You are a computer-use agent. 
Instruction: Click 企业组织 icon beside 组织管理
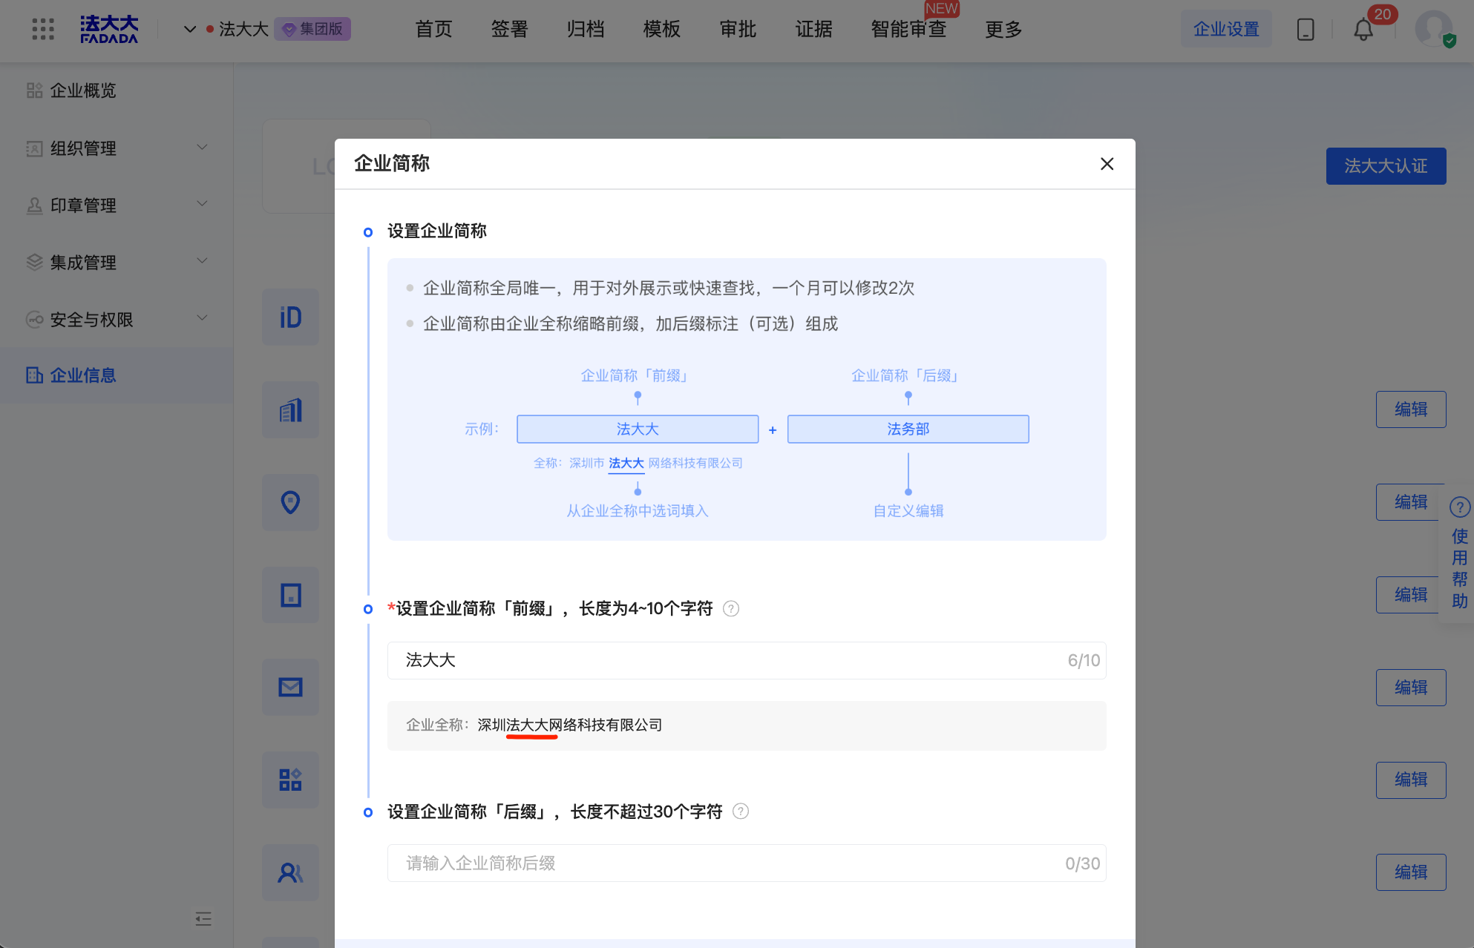pyautogui.click(x=34, y=148)
